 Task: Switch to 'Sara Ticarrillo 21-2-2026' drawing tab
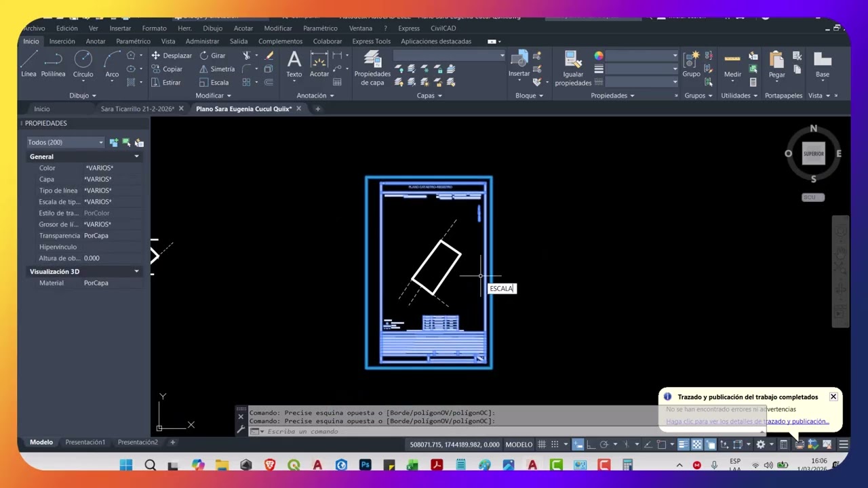coord(138,109)
